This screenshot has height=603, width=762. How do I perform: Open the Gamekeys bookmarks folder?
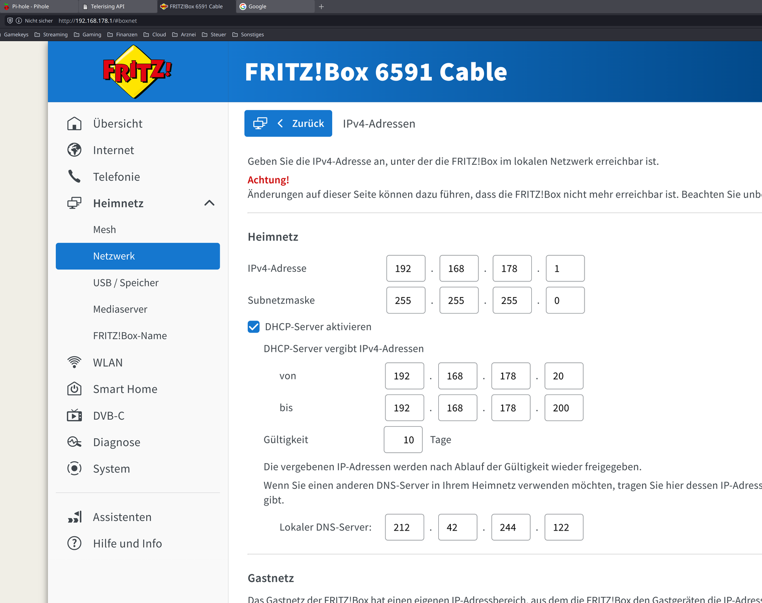15,35
